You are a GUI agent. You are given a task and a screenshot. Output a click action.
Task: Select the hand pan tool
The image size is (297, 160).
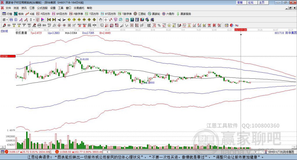coord(100,20)
